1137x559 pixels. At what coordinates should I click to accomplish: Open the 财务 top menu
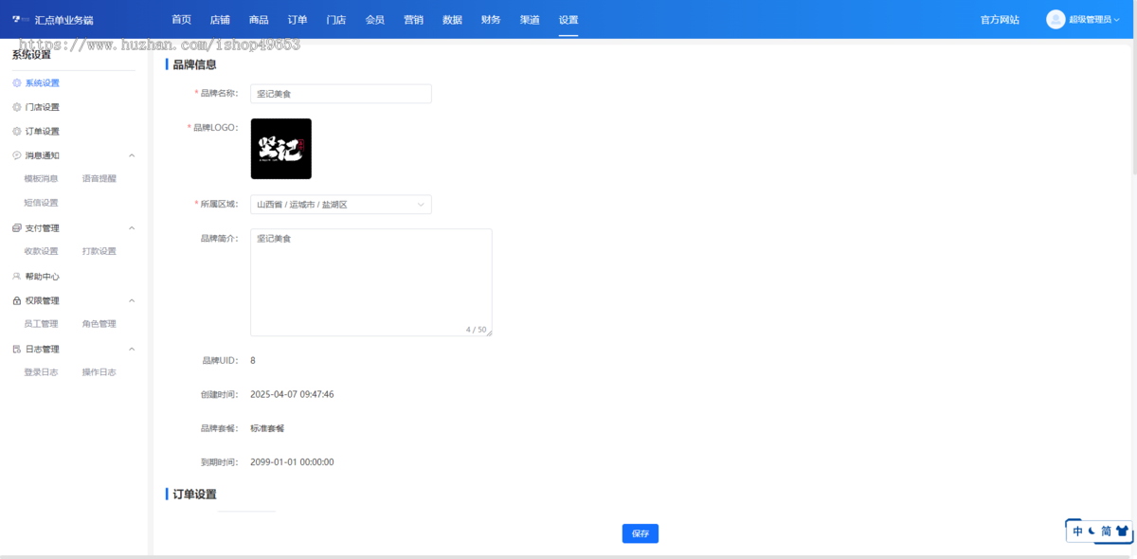pos(491,20)
